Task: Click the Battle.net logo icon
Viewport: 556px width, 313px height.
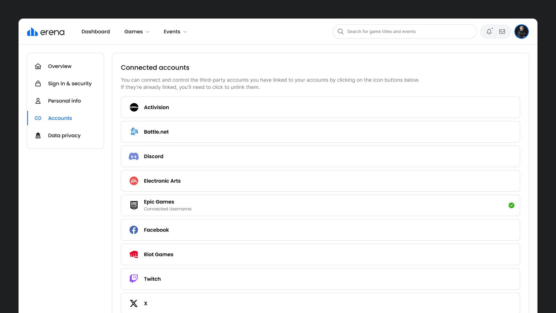Action: click(134, 132)
